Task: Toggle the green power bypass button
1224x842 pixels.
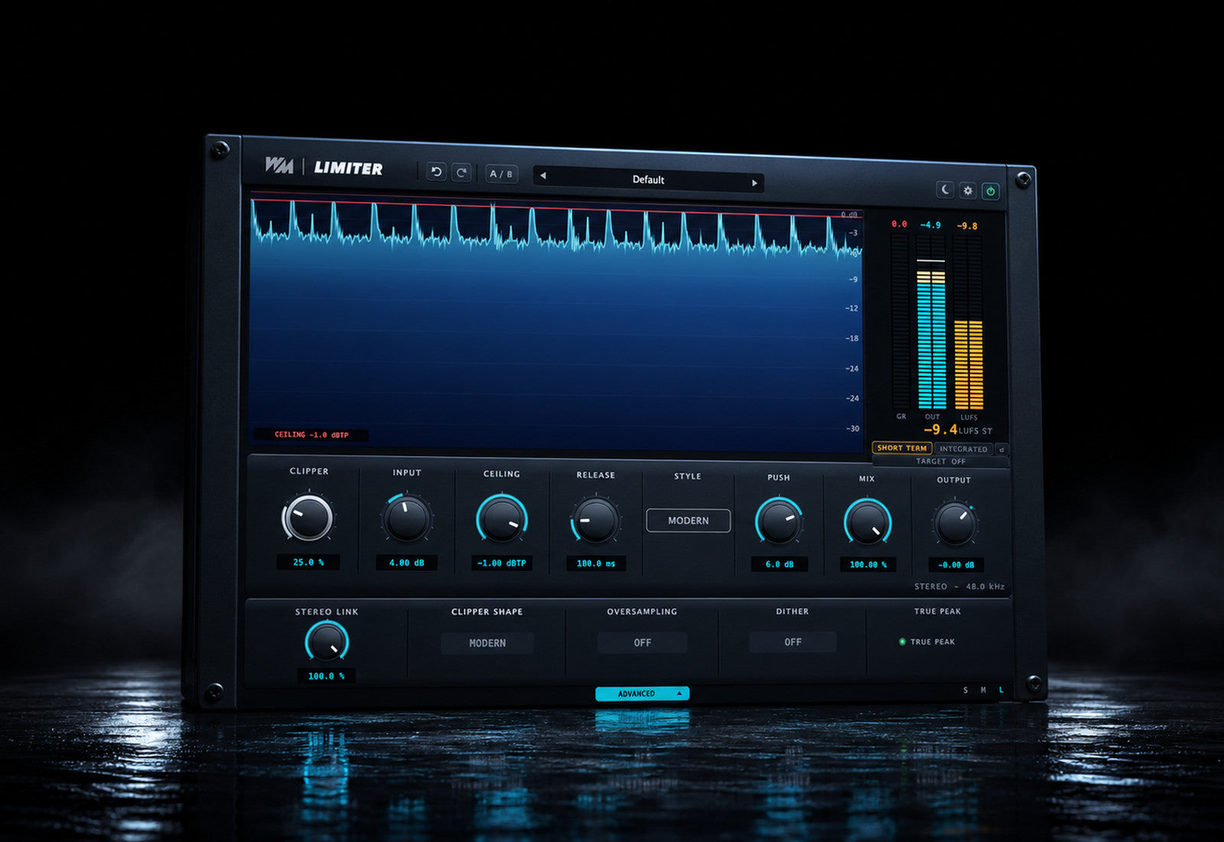Action: 991,191
